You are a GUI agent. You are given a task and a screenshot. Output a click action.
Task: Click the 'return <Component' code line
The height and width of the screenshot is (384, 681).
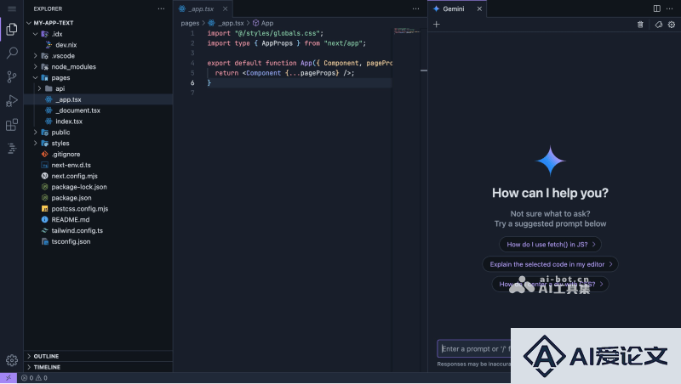pos(284,73)
